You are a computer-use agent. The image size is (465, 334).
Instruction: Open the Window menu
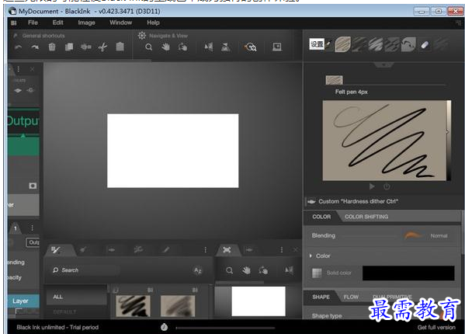(x=120, y=23)
